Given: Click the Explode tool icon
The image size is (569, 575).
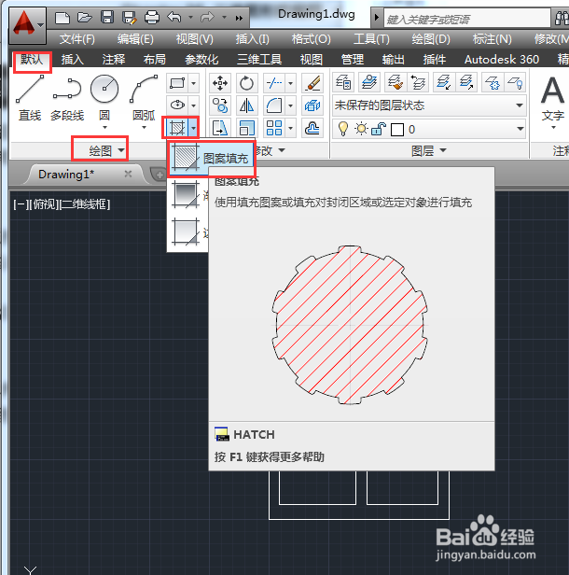Looking at the screenshot, I should (312, 106).
